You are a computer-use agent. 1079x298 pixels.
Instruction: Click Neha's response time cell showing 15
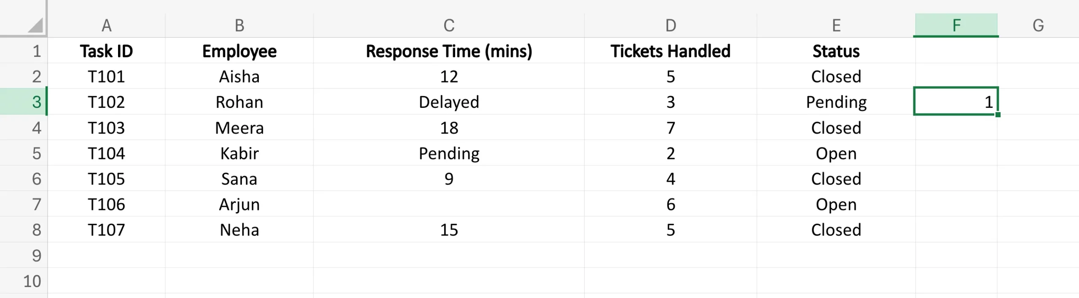point(449,230)
